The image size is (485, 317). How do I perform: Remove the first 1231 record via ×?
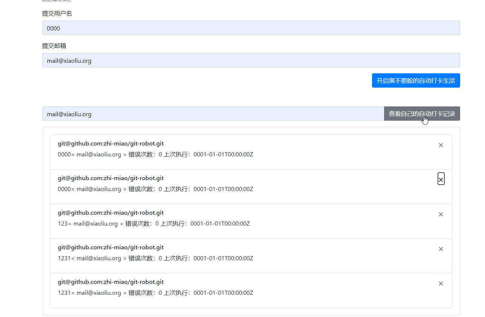coord(441,249)
